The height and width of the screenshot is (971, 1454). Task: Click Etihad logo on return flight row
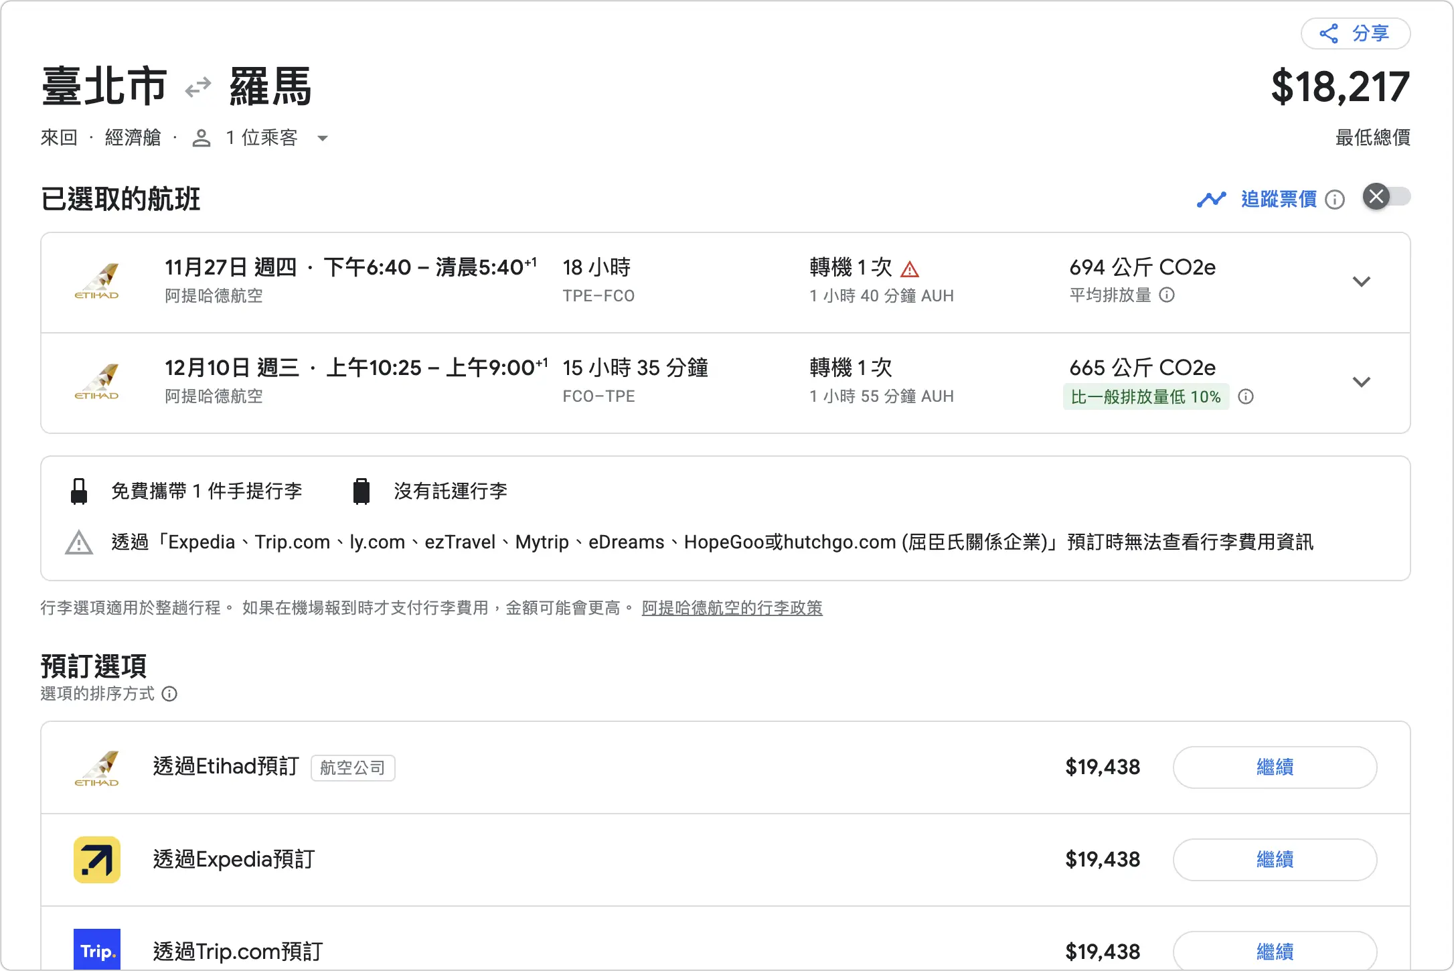click(97, 382)
